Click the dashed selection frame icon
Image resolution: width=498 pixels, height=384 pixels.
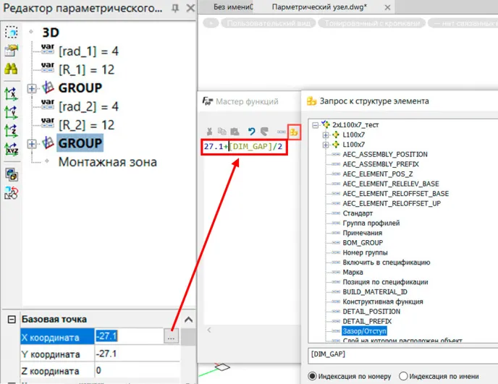coord(12,33)
